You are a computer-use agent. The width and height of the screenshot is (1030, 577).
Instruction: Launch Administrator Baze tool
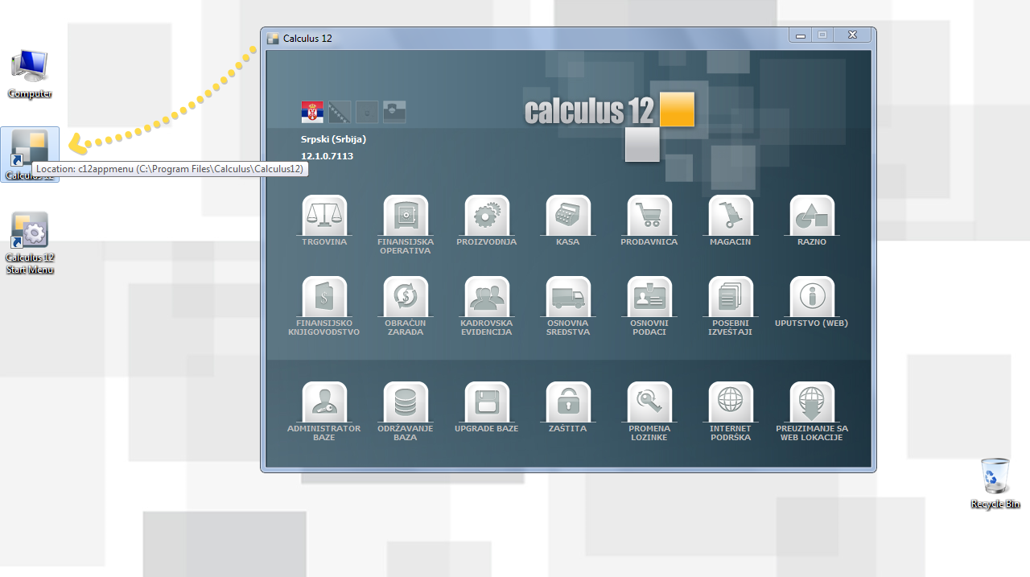click(324, 402)
